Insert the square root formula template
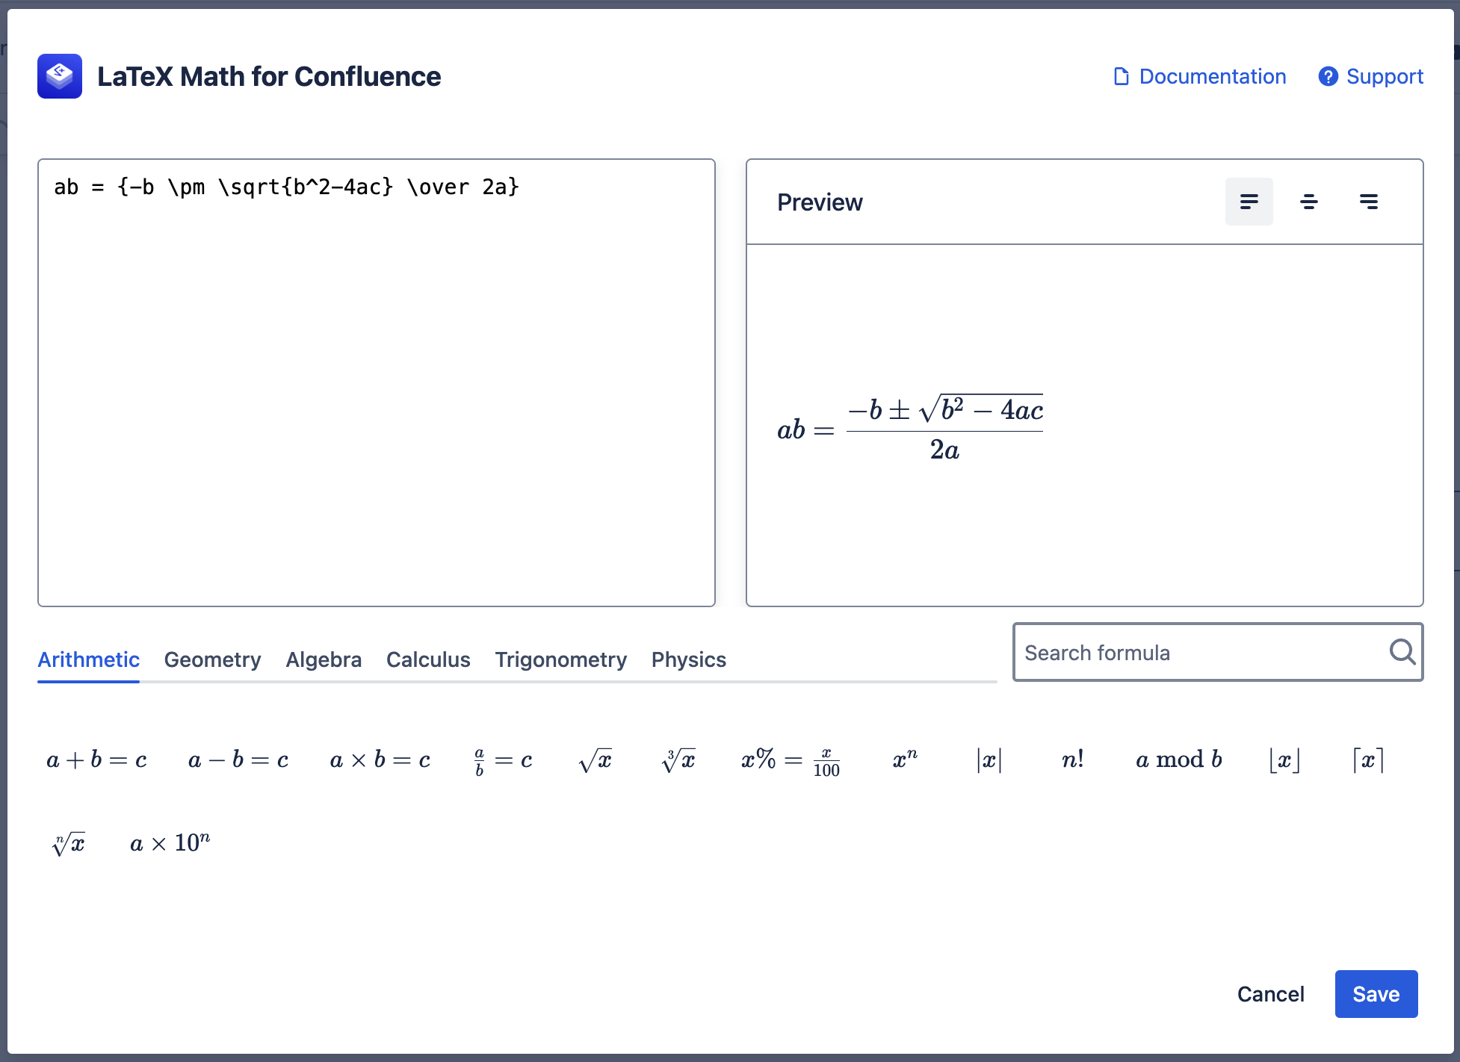The width and height of the screenshot is (1460, 1062). (x=596, y=760)
